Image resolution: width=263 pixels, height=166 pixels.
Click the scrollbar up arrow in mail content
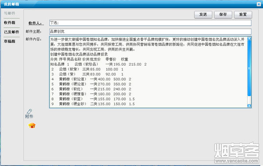point(249,38)
